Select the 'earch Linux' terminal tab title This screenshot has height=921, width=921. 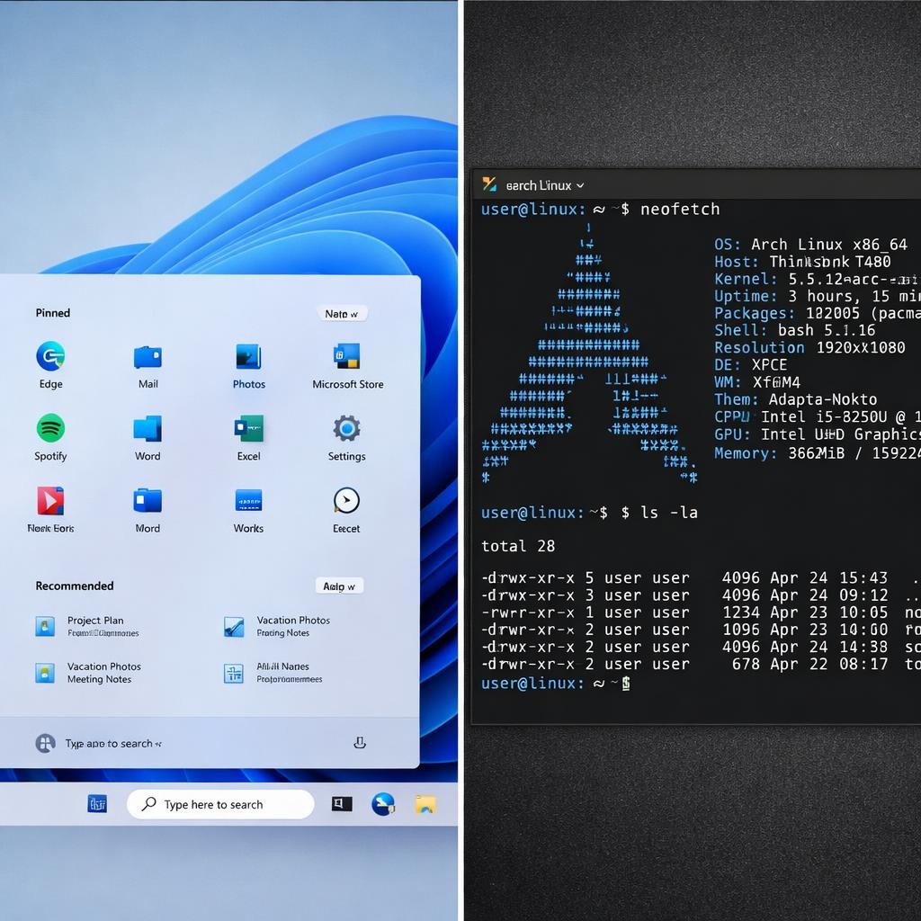tap(539, 185)
